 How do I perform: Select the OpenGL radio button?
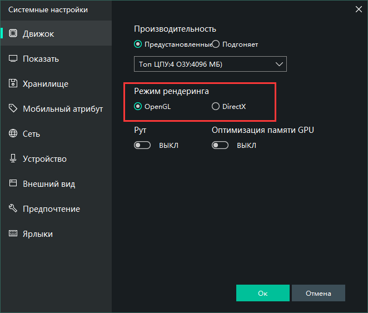[x=138, y=107]
